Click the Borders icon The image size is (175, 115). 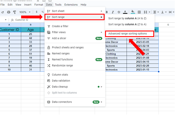pyautogui.click(x=139, y=12)
